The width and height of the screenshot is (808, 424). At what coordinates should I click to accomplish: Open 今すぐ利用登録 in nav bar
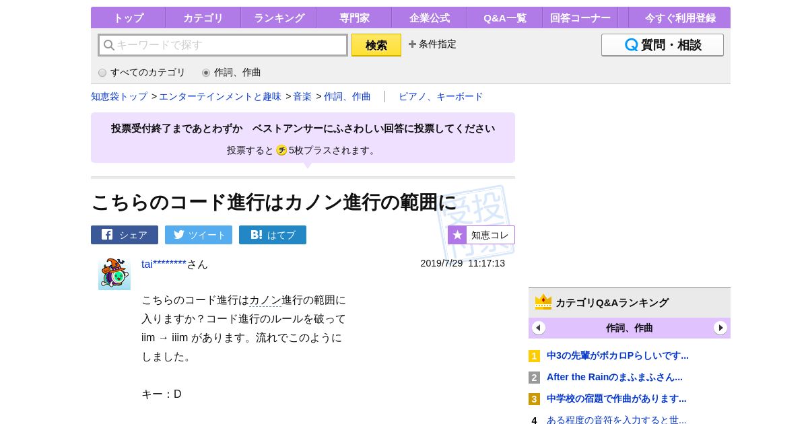click(679, 17)
